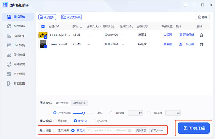Click 添加文件夹 button
Viewport: 215px width, 139px height.
[x=71, y=17]
